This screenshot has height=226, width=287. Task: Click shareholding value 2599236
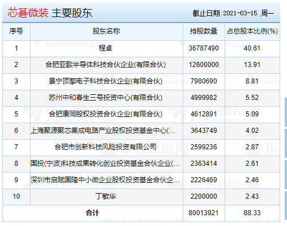tap(204, 147)
